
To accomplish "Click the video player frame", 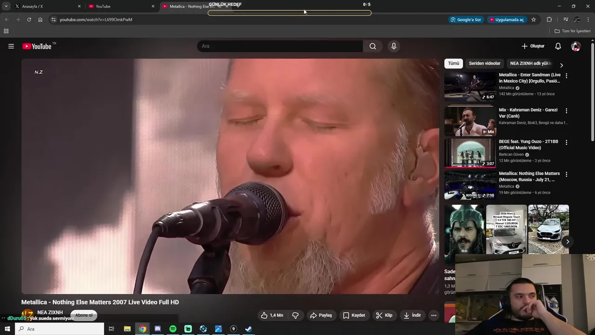I will pos(230,176).
